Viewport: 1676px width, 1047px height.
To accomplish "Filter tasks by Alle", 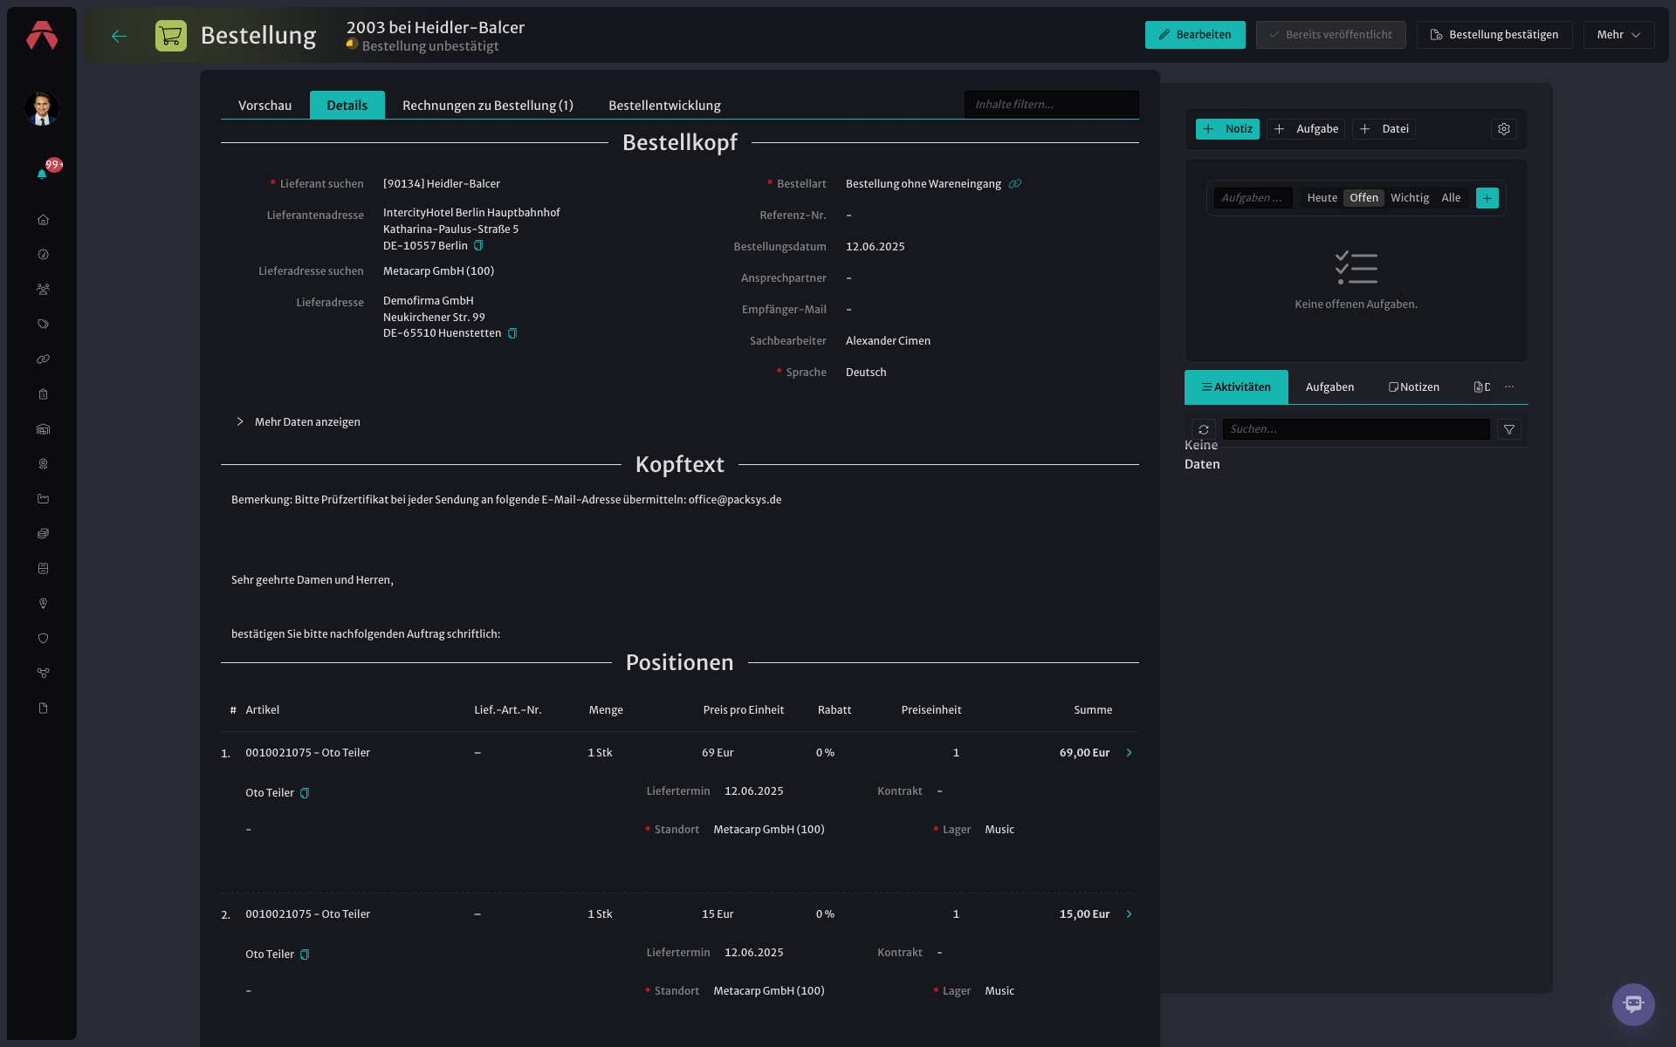I will (x=1451, y=198).
